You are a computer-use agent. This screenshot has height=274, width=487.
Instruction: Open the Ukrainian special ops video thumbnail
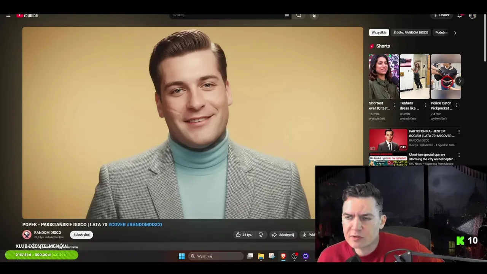coord(388,159)
